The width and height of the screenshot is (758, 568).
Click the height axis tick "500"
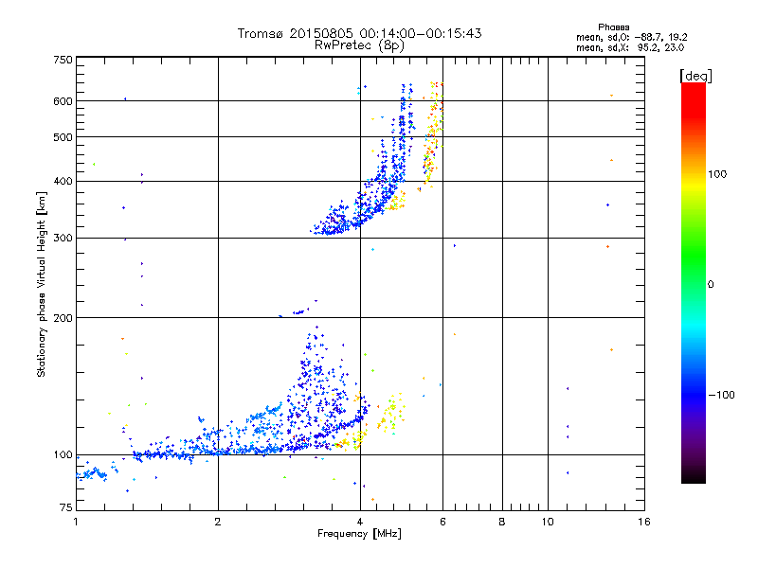coord(63,137)
